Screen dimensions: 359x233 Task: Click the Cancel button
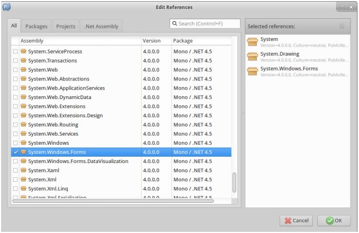pos(296,220)
